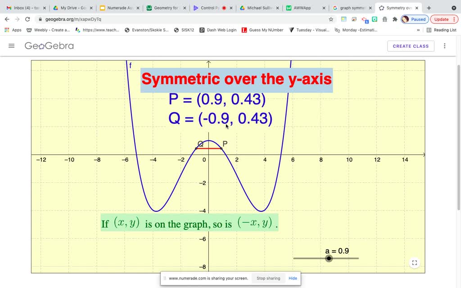Enter fullscreen mode on the GeoGebra applet
This screenshot has width=461, height=288.
414,263
